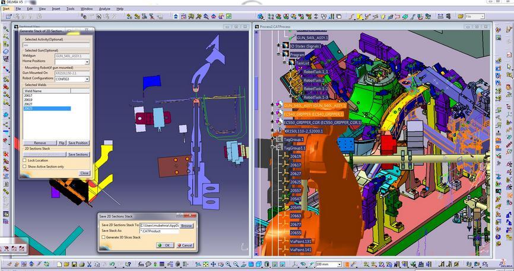Click the Zoom In magnifier icon
This screenshot has width=514, height=271.
pos(229,264)
